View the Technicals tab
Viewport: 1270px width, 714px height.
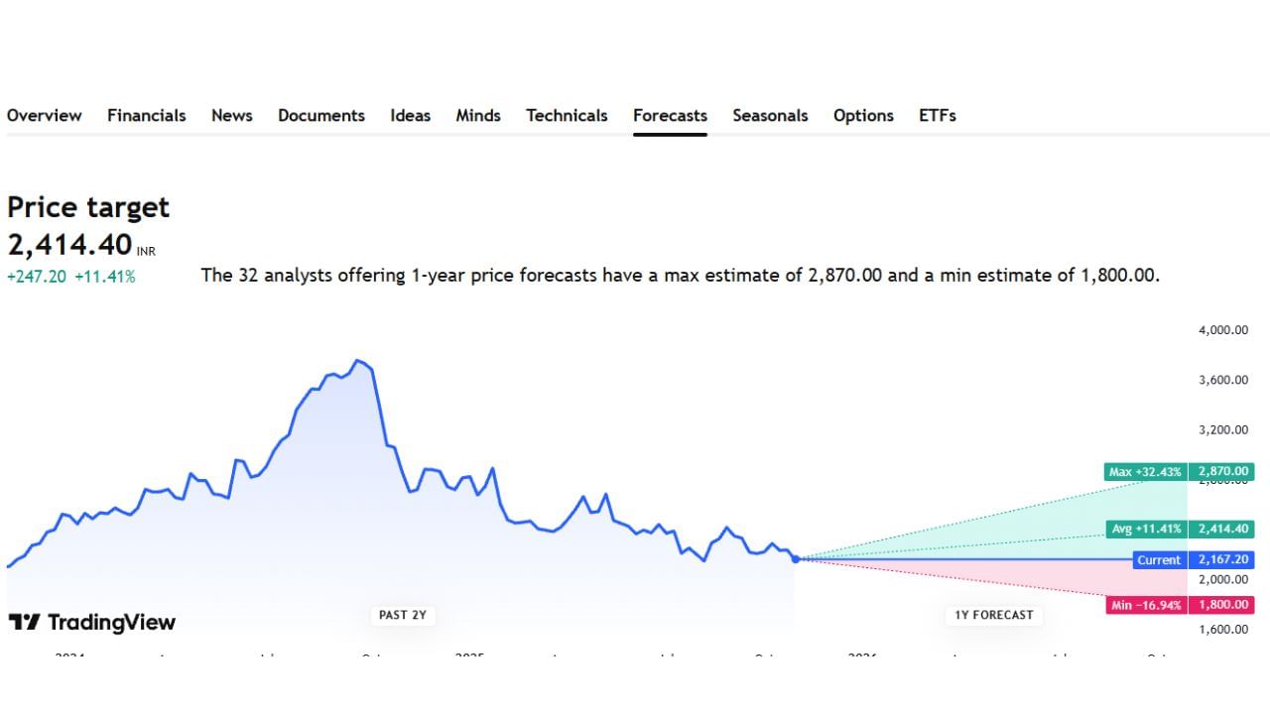tap(567, 116)
